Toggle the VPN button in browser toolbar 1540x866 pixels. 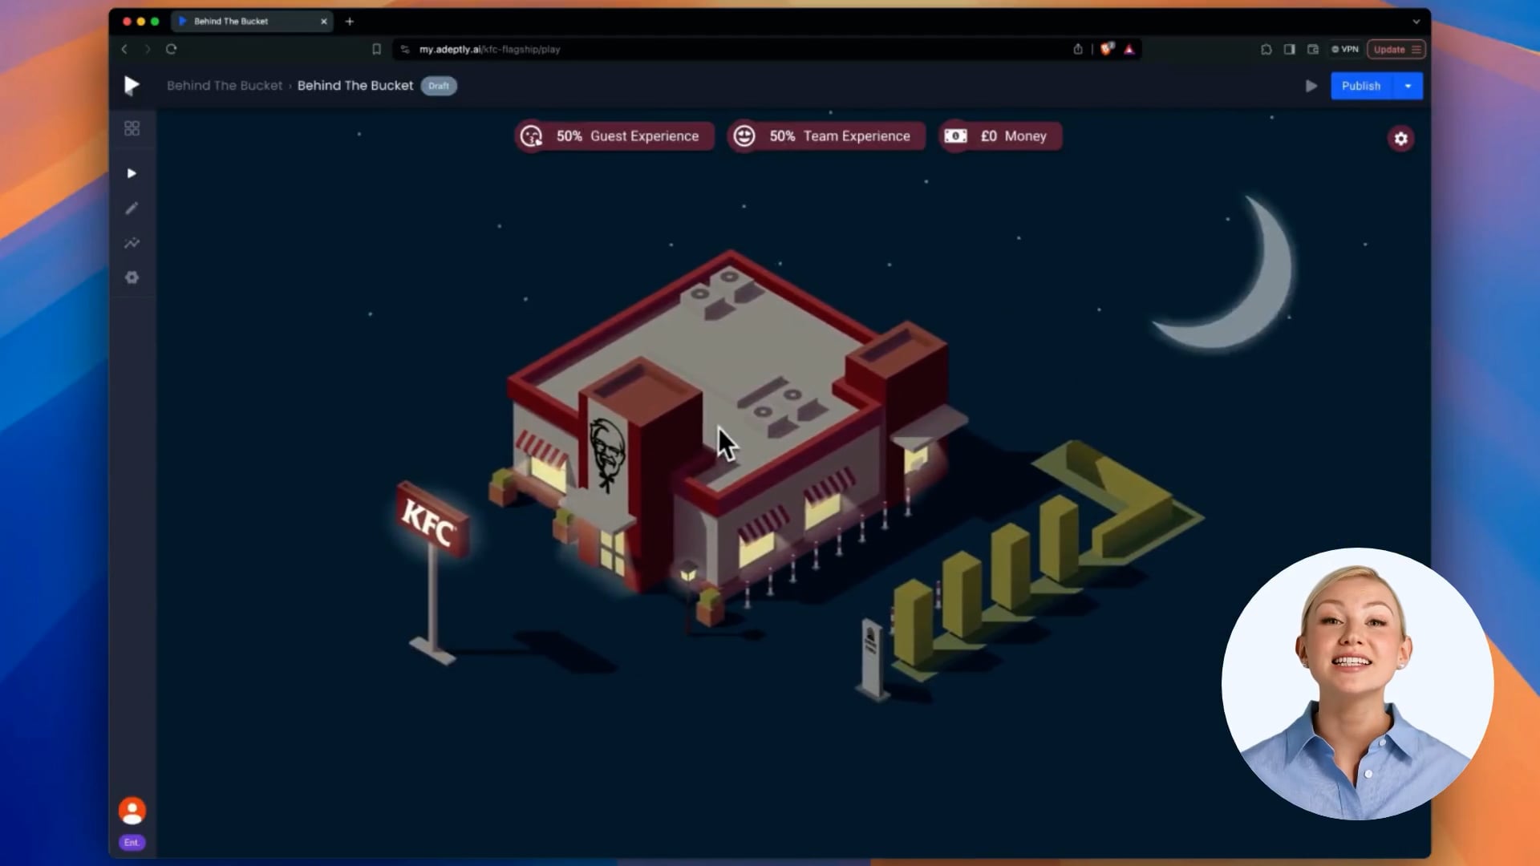[x=1345, y=50]
